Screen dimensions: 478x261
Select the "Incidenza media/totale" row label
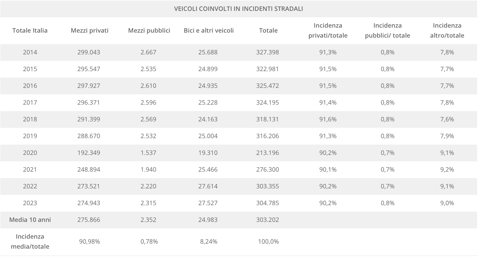30,242
